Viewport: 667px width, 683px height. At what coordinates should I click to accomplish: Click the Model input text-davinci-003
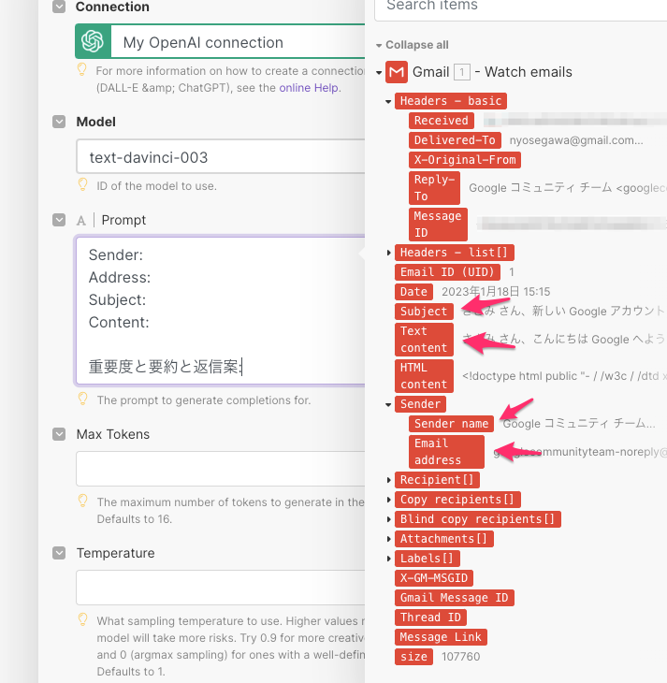(221, 156)
